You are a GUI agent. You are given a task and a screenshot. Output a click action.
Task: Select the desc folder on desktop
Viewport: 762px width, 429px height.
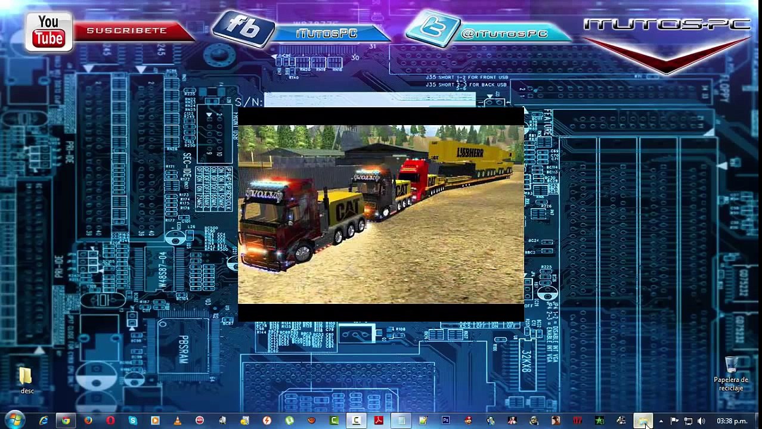27,380
